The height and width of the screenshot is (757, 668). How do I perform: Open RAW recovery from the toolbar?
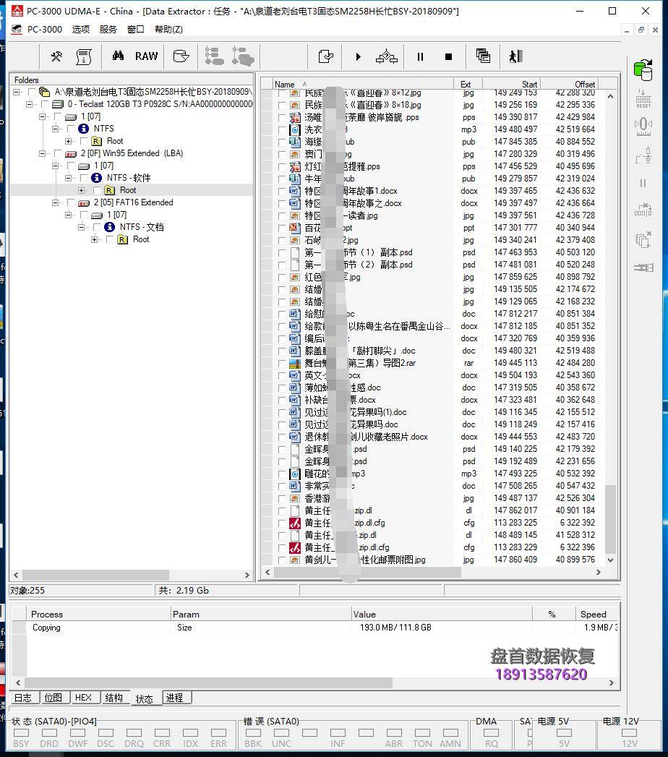click(x=146, y=56)
